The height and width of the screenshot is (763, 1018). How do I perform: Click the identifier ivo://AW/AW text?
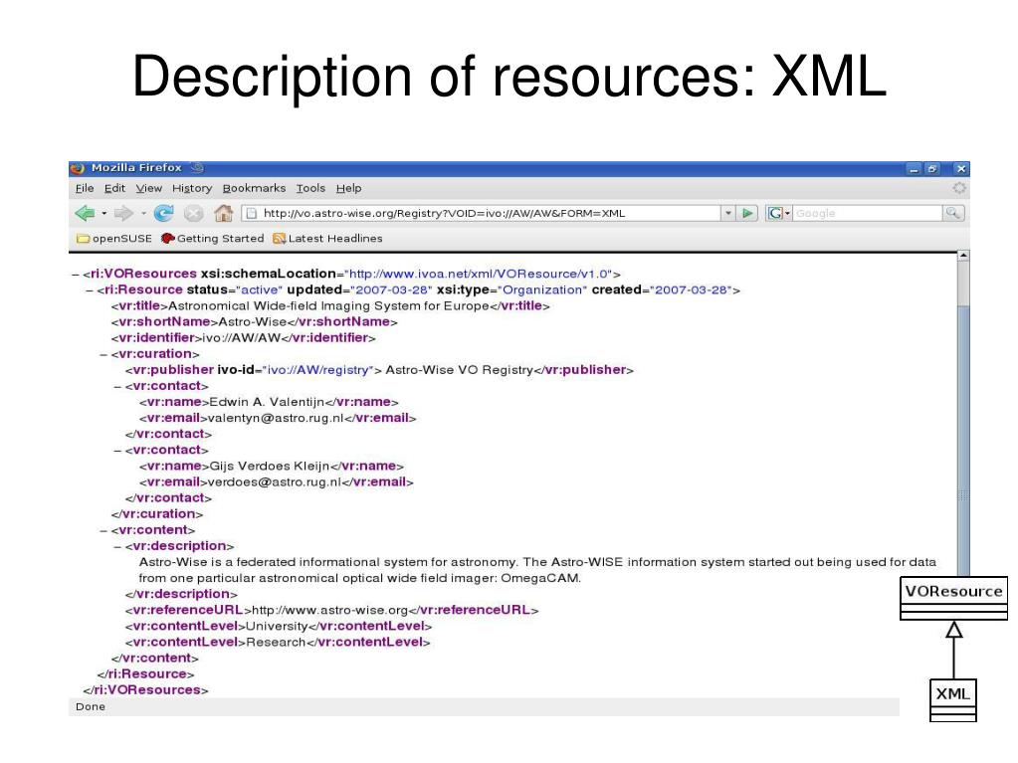pos(242,338)
